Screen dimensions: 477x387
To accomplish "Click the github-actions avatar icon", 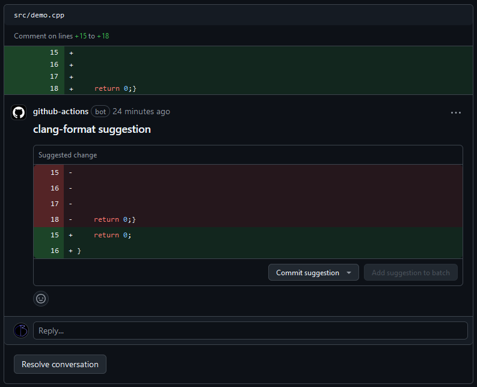I will pos(19,112).
